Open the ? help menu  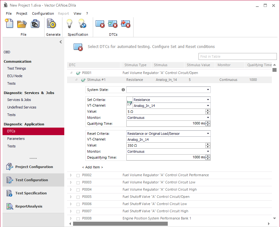coord(87,13)
